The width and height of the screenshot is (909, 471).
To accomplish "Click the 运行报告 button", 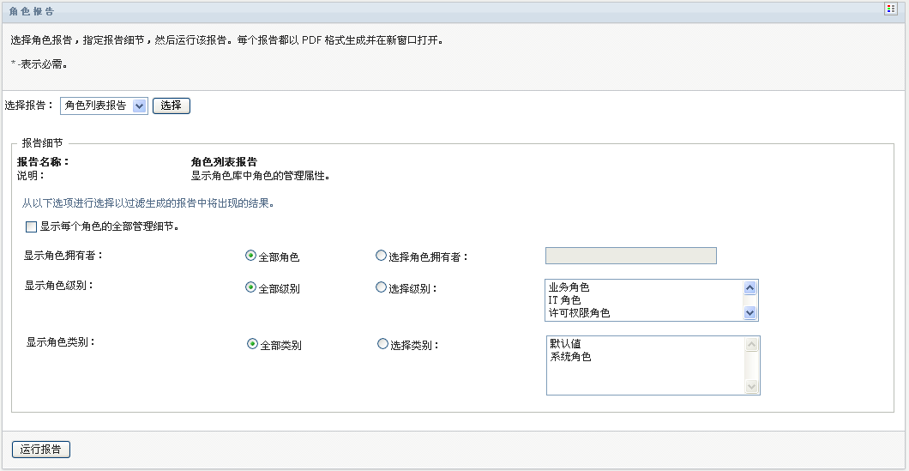I will pyautogui.click(x=41, y=450).
